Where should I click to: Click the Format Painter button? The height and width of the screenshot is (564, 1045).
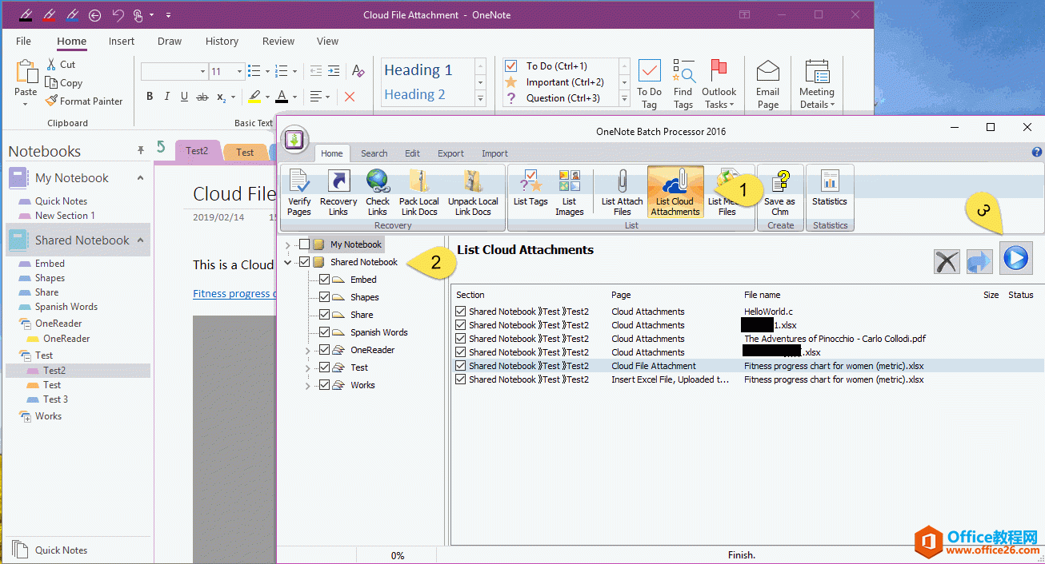click(x=84, y=101)
